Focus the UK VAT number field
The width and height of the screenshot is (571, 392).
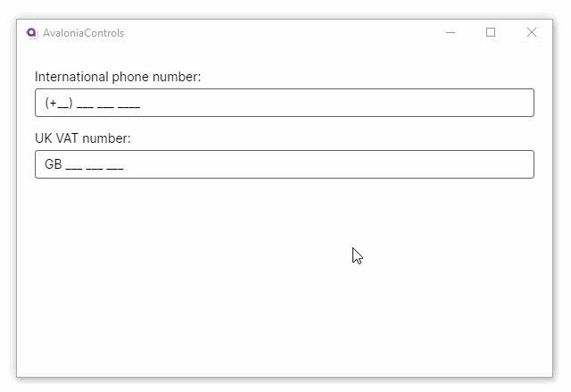point(284,164)
